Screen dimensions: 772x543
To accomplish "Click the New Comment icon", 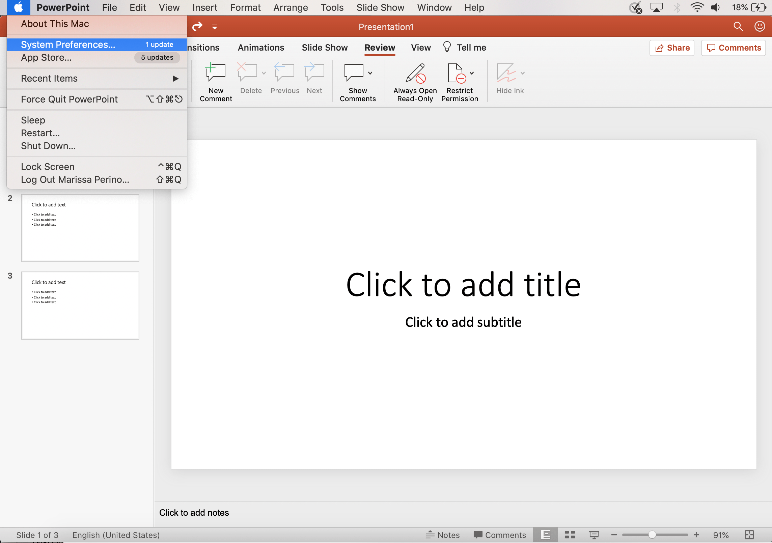I will 216,73.
